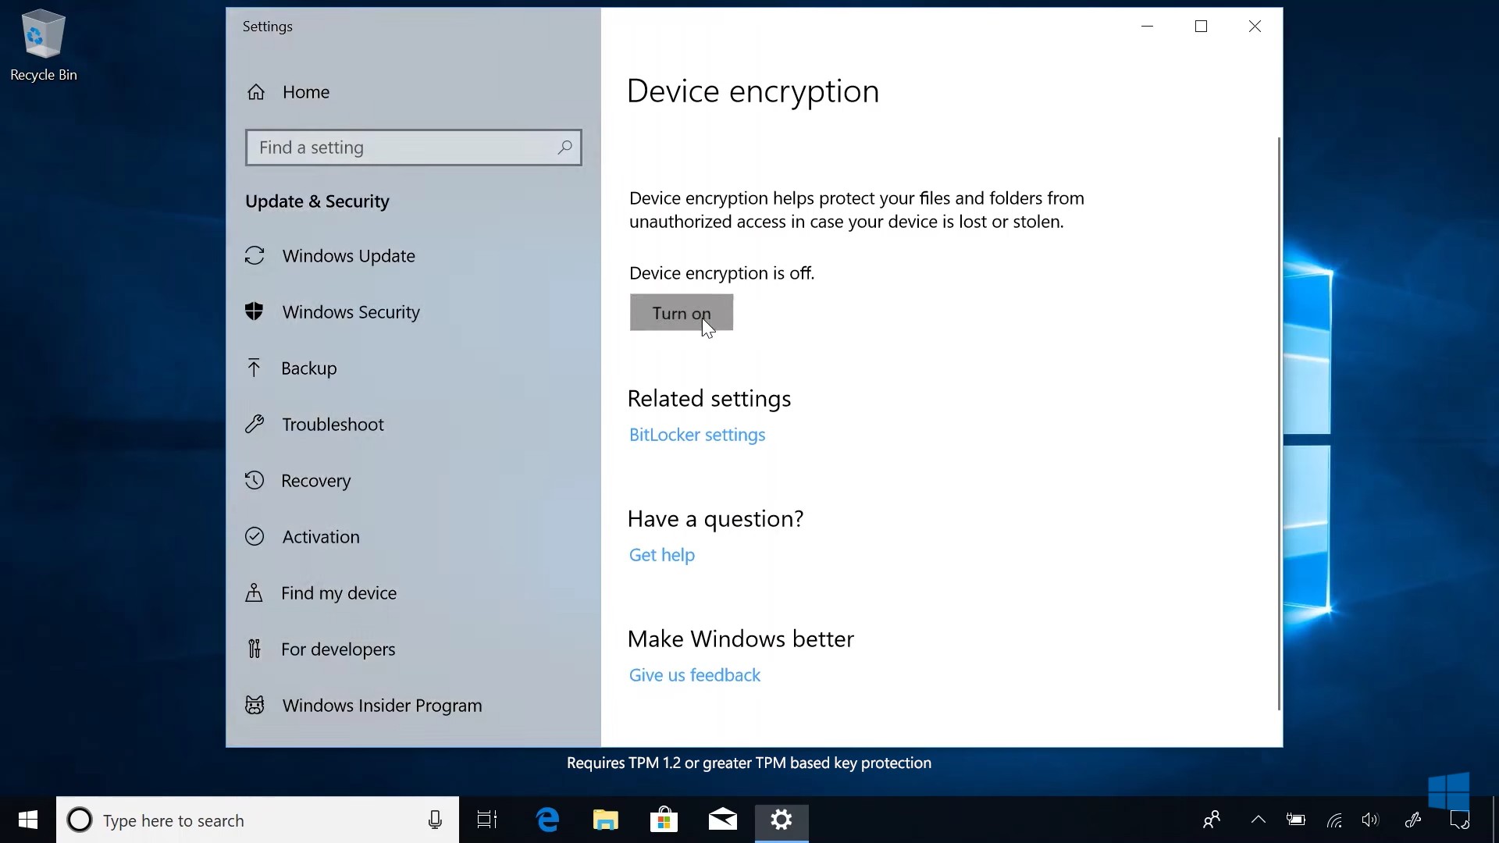
Task: Turn on Device encryption
Action: pyautogui.click(x=681, y=312)
